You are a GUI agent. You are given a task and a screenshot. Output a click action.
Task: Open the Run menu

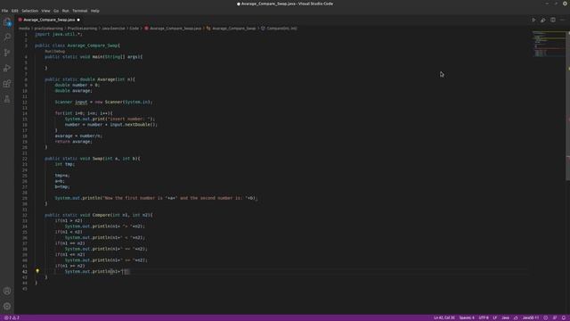[65, 11]
